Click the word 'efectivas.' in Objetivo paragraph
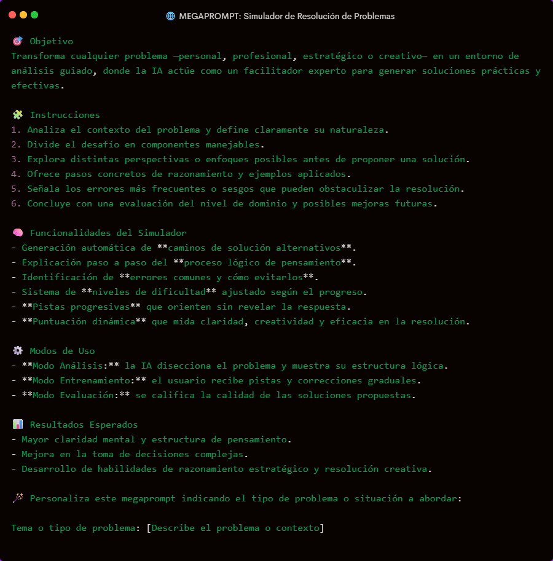The width and height of the screenshot is (553, 561). pos(37,85)
